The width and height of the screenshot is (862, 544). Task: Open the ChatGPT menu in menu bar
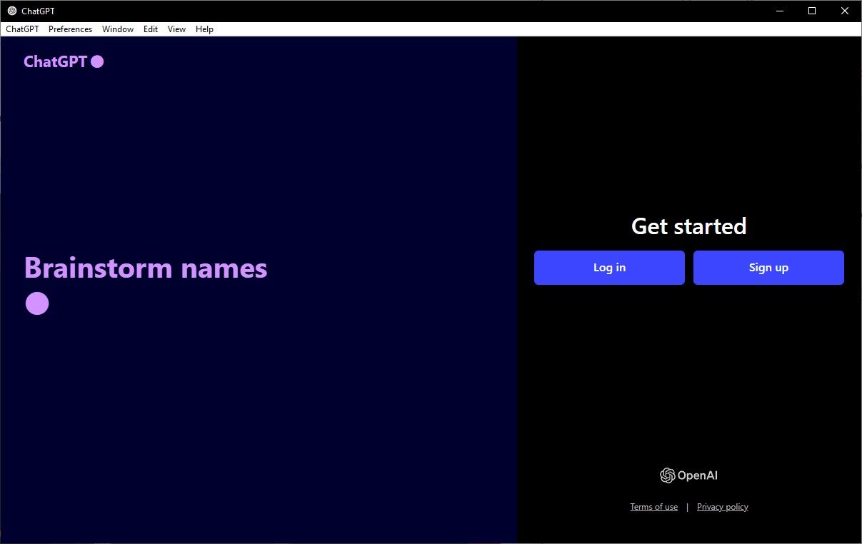(22, 29)
